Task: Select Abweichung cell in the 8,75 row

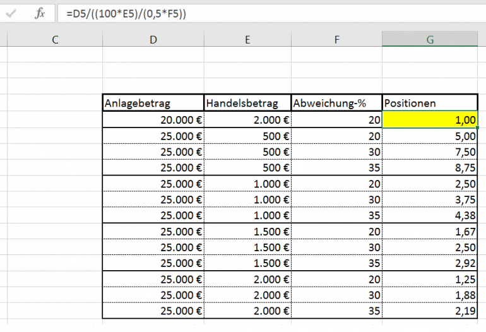Action: (x=336, y=168)
